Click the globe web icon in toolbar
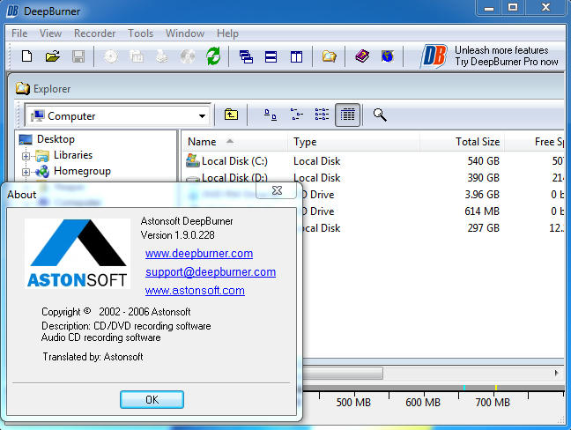Image resolution: width=571 pixels, height=430 pixels. pyautogui.click(x=388, y=56)
